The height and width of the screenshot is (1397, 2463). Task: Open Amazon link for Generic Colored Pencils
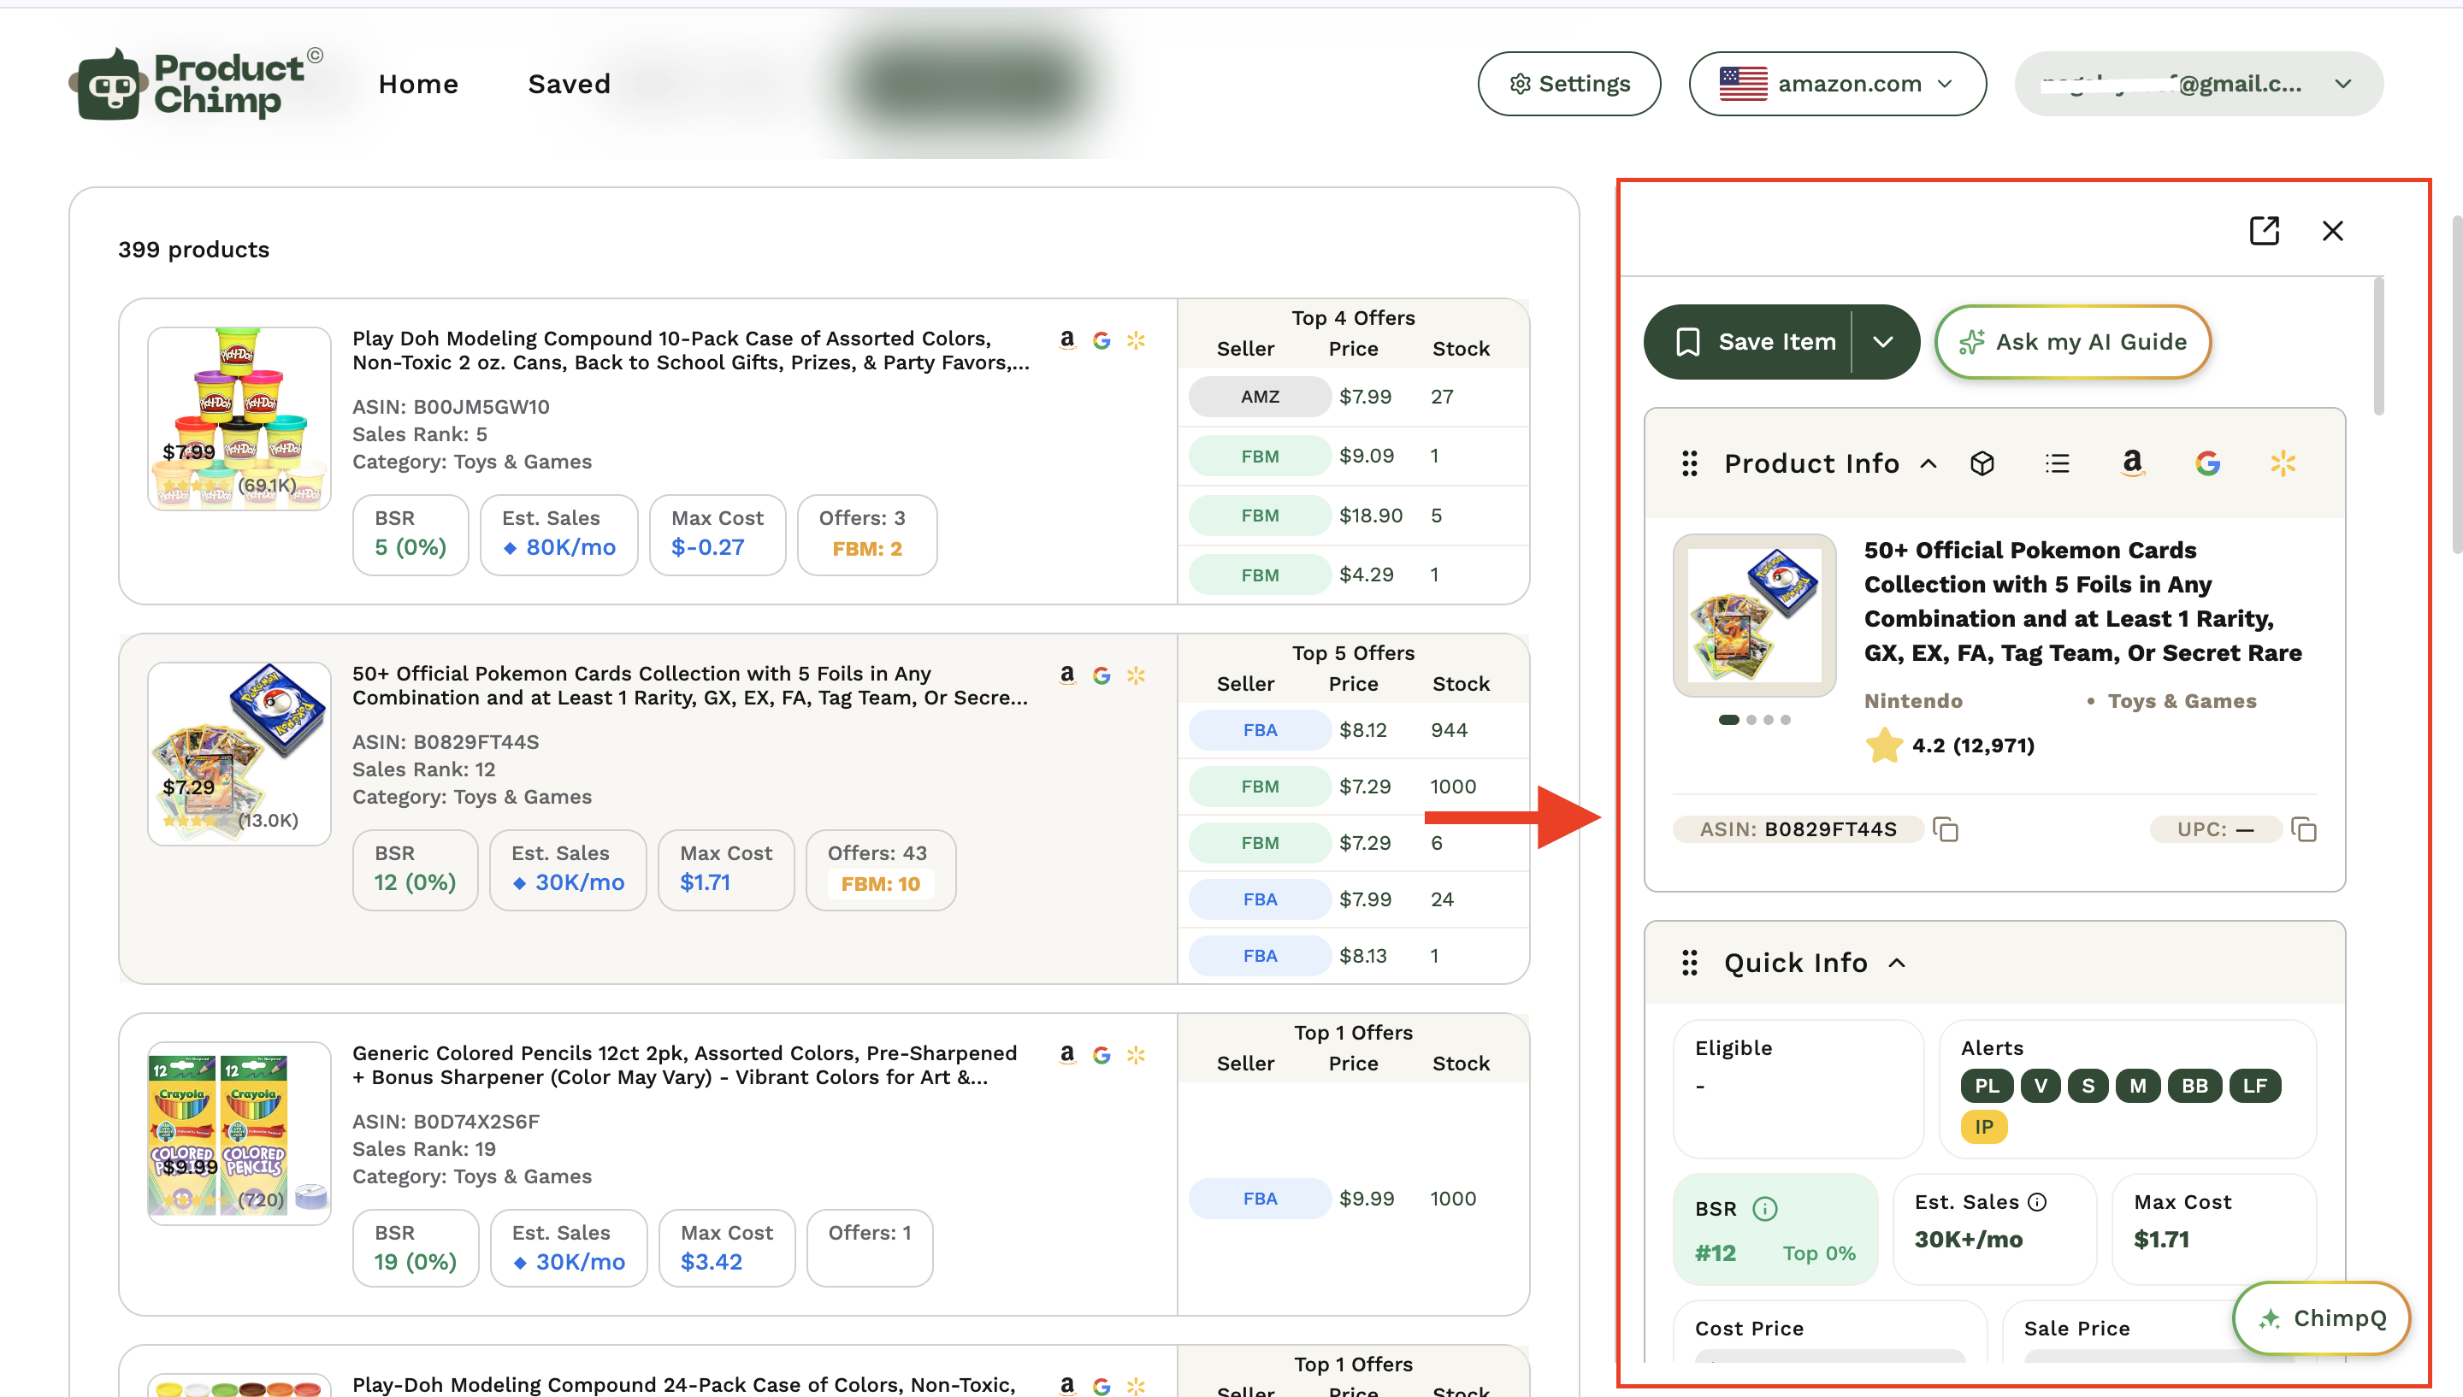pyautogui.click(x=1067, y=1054)
